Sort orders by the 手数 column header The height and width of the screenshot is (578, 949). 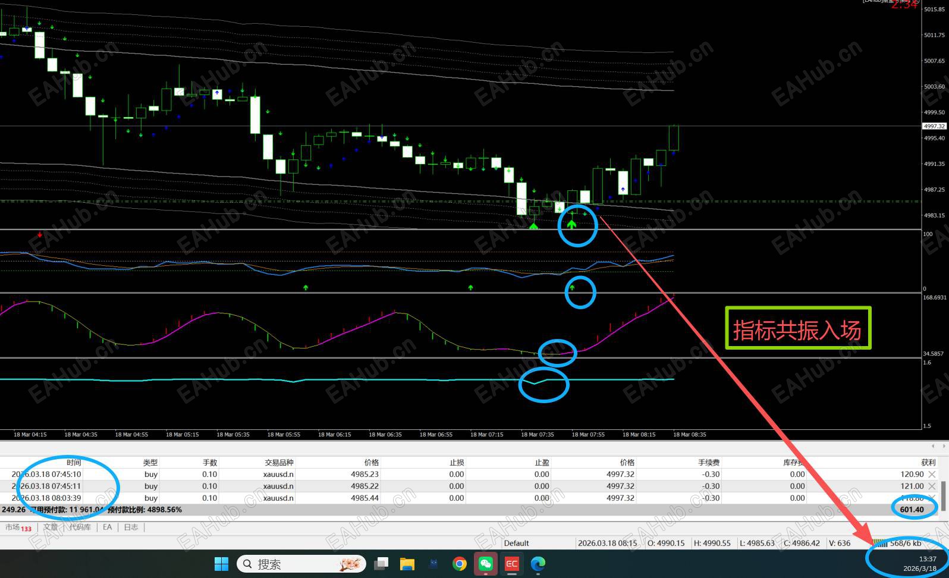pyautogui.click(x=210, y=462)
